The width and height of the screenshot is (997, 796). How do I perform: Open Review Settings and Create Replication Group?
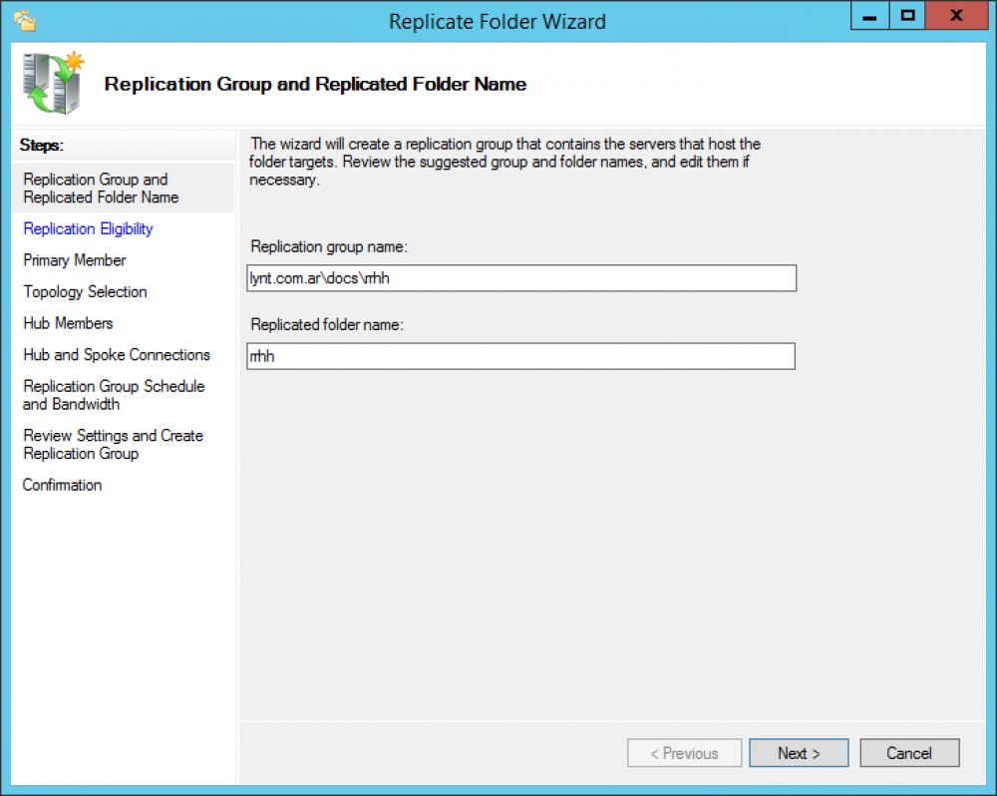[113, 444]
